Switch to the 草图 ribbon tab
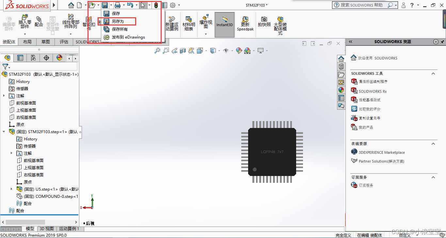 click(x=46, y=42)
